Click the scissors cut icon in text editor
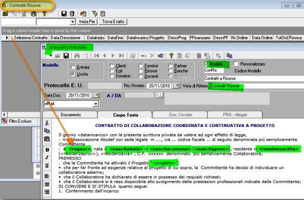Image resolution: width=304 pixels, height=200 pixels. coord(47,123)
